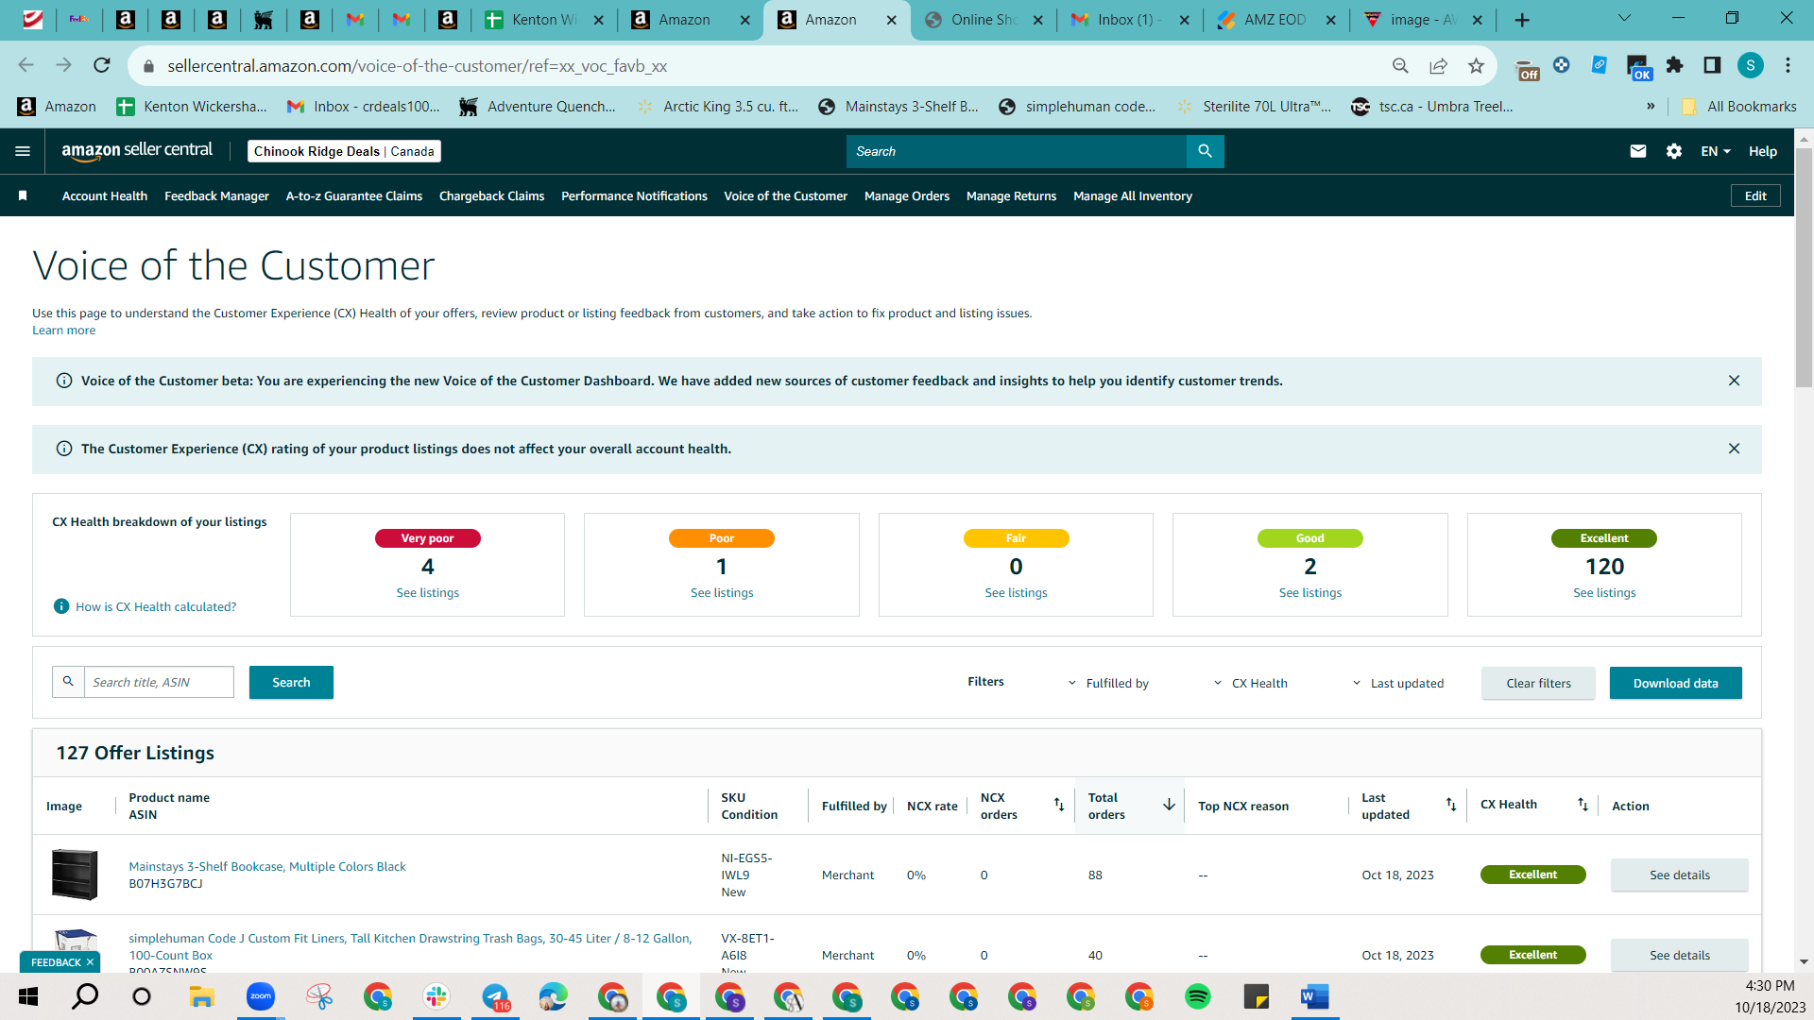The image size is (1814, 1020).
Task: Switch to the Kenton W browser tab
Action: (x=543, y=20)
